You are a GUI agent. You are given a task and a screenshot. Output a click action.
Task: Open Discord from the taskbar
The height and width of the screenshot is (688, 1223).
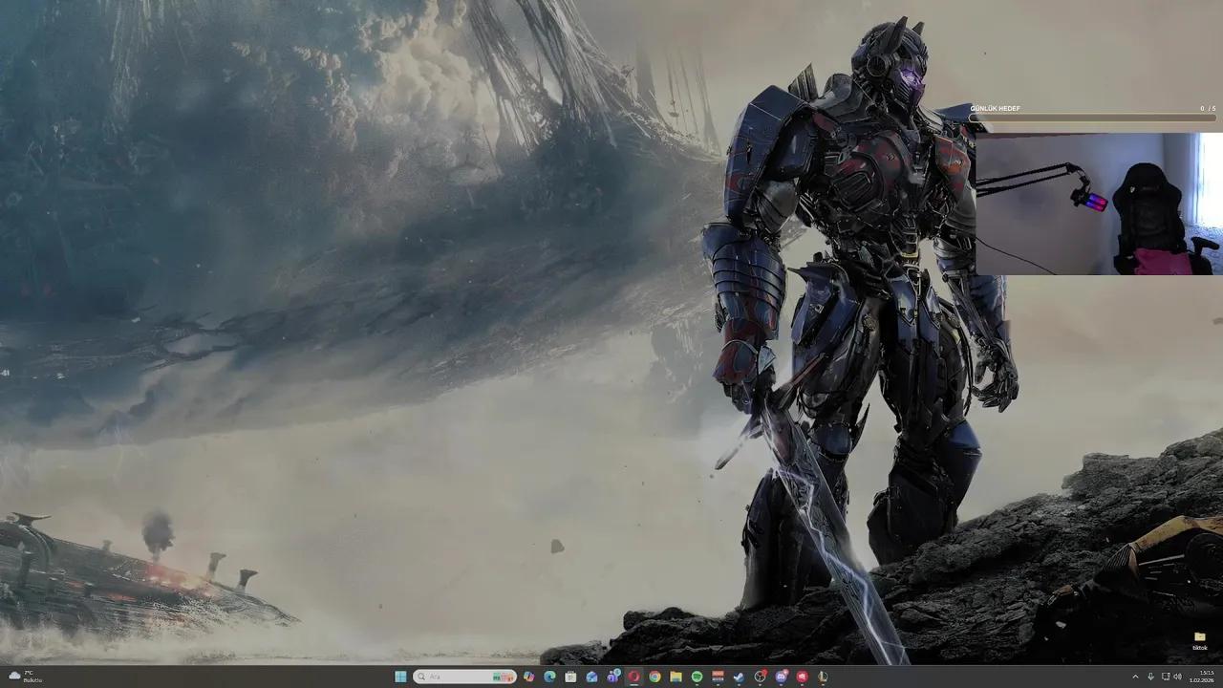tap(781, 677)
